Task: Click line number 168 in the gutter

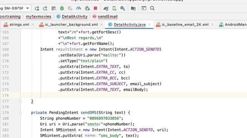Action: [x=5, y=49]
